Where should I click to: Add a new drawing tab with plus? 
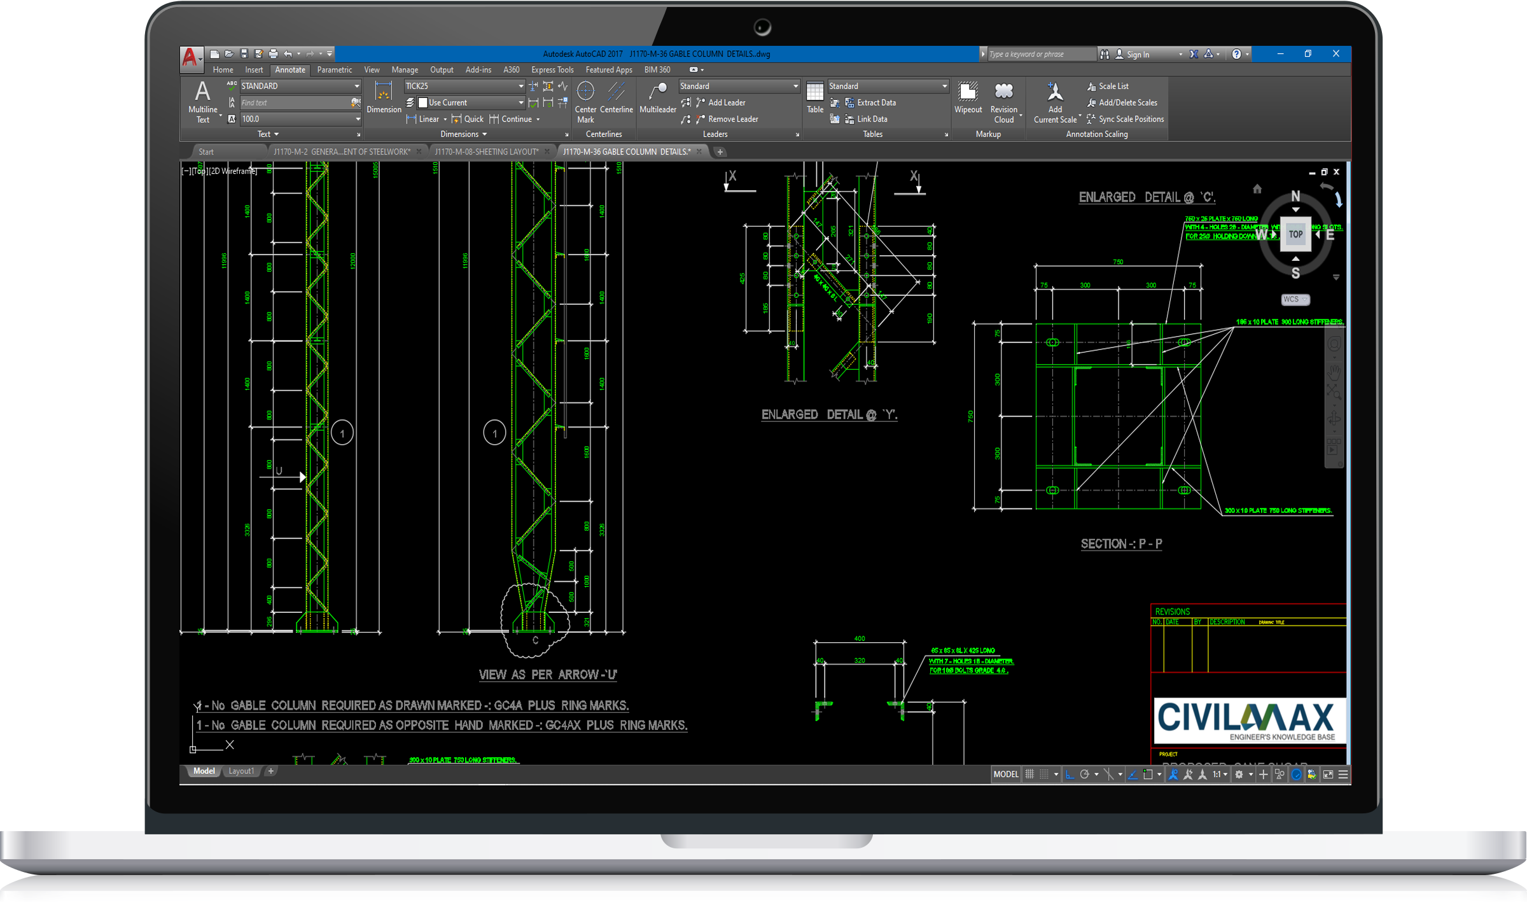click(x=720, y=151)
